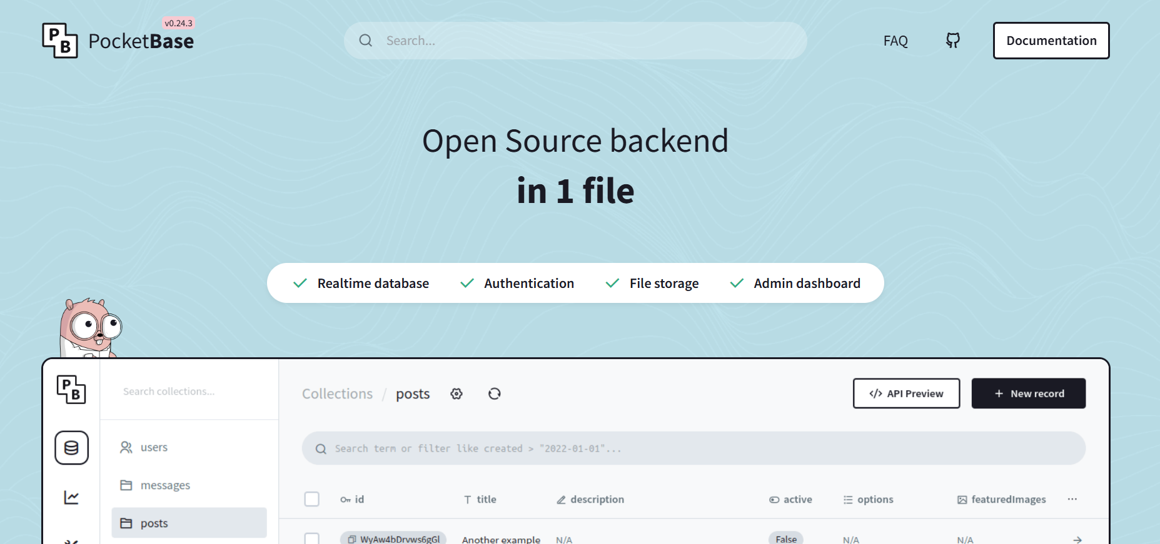Open collection settings gear icon next to posts
This screenshot has width=1160, height=544.
(456, 393)
